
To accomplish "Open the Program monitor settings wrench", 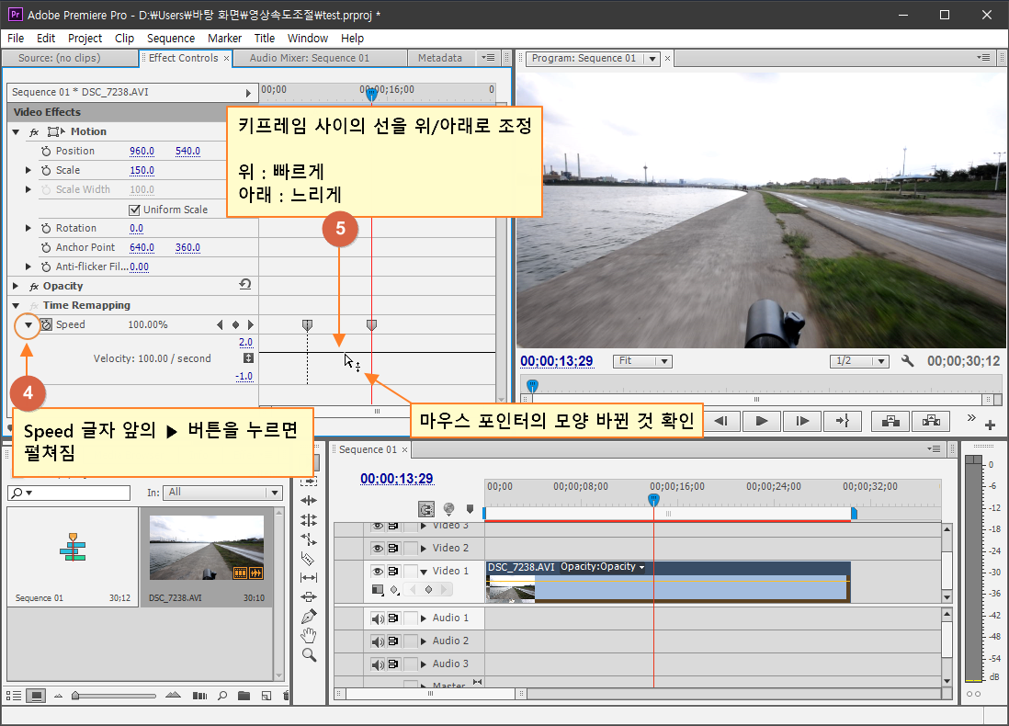I will click(907, 361).
